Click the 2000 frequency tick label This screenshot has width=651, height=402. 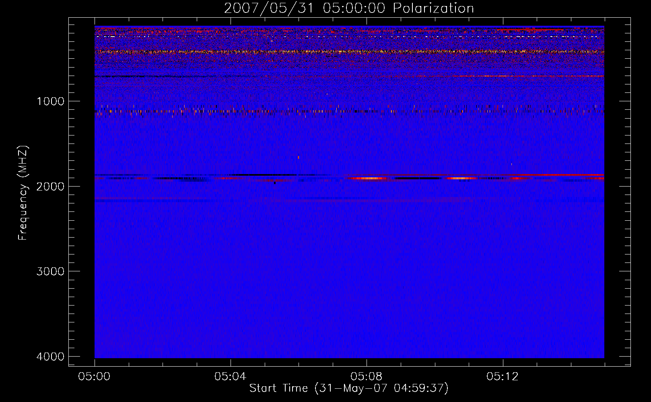point(50,186)
